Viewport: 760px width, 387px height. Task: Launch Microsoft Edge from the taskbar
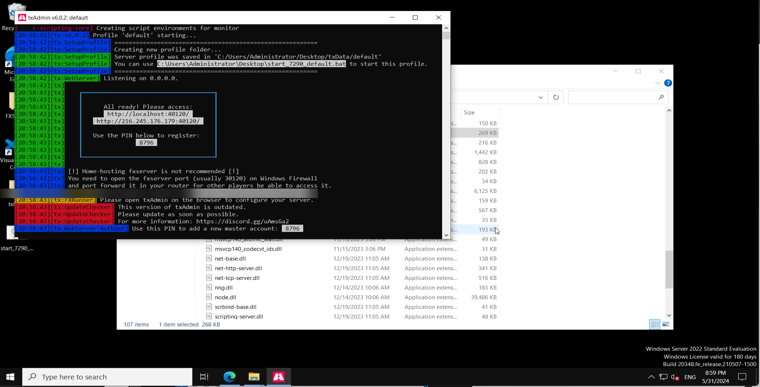coord(230,377)
